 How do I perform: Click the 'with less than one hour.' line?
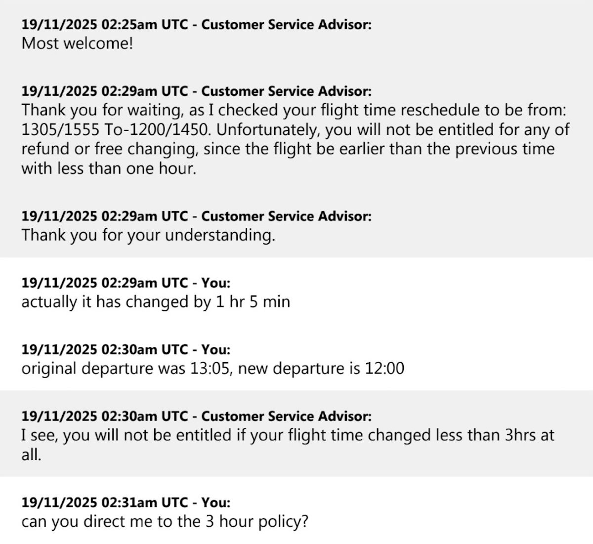pos(109,168)
